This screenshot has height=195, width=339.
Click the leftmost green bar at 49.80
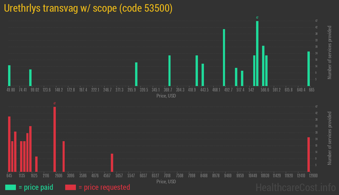coord(9,75)
